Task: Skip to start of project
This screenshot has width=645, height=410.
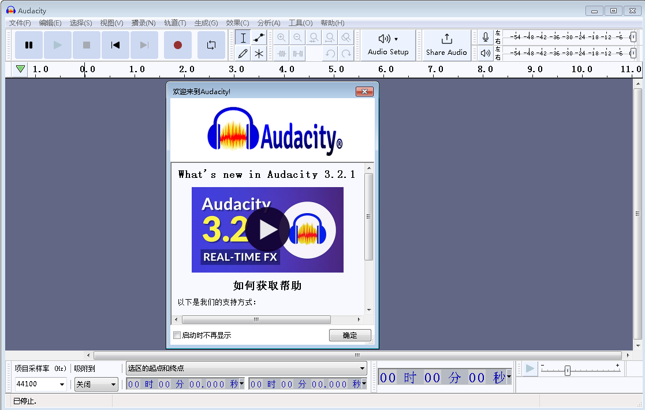Action: pyautogui.click(x=115, y=45)
